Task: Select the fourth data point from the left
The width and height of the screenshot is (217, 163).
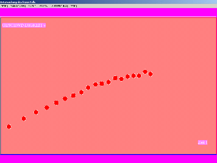Action: tap(47, 107)
